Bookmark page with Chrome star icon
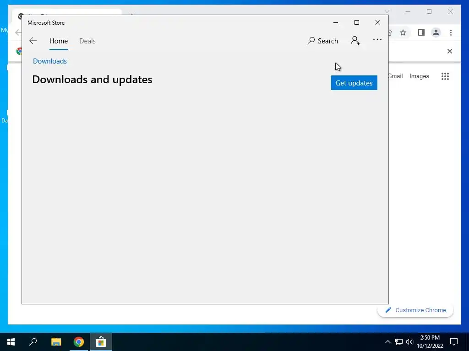 pos(403,32)
